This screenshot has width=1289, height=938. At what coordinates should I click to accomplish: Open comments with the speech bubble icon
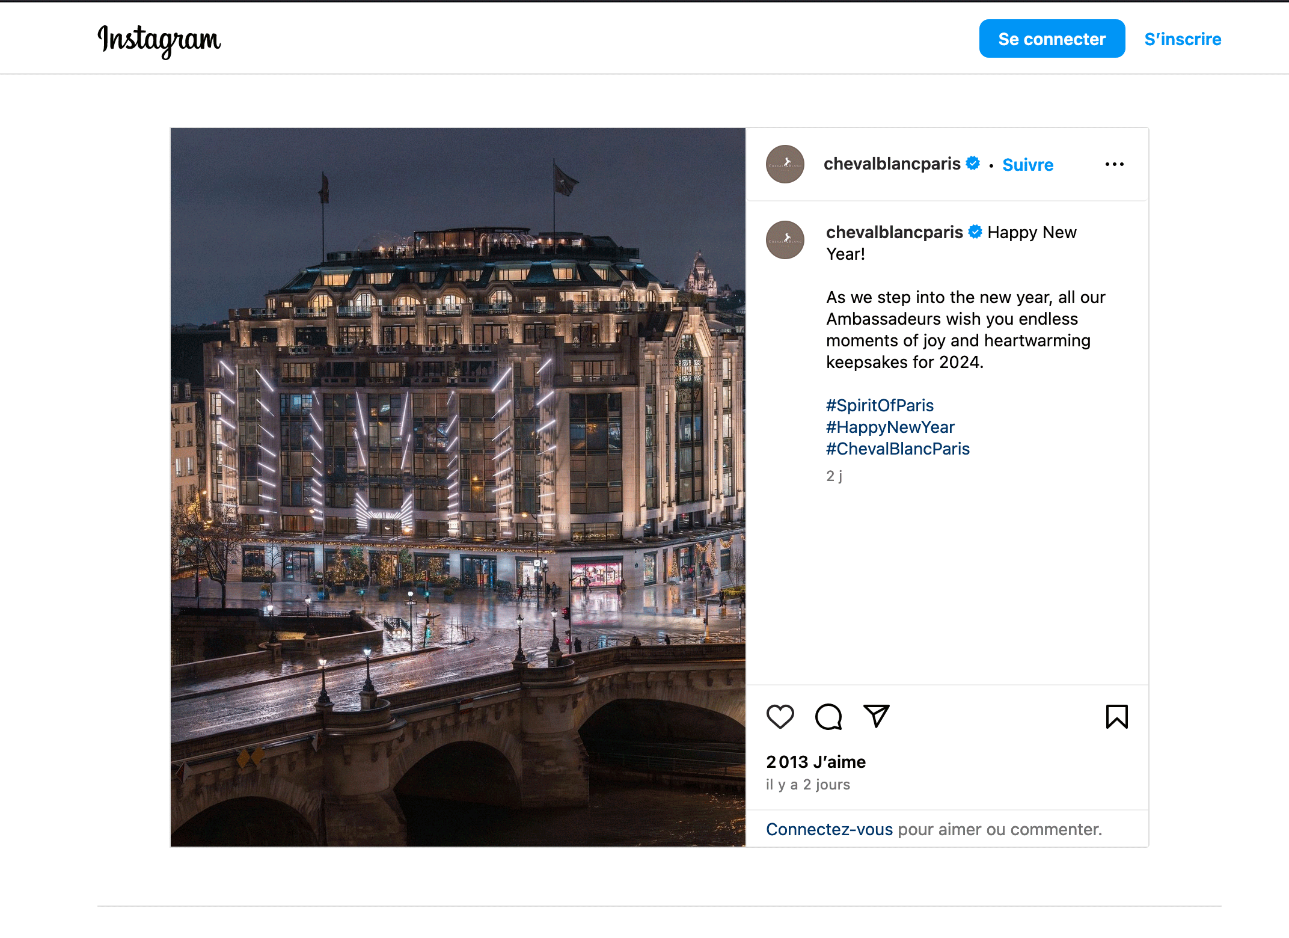coord(828,716)
